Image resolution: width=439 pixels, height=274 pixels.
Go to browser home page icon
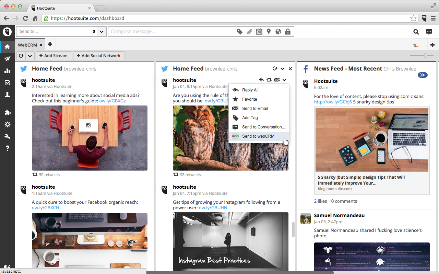[x=35, y=18]
